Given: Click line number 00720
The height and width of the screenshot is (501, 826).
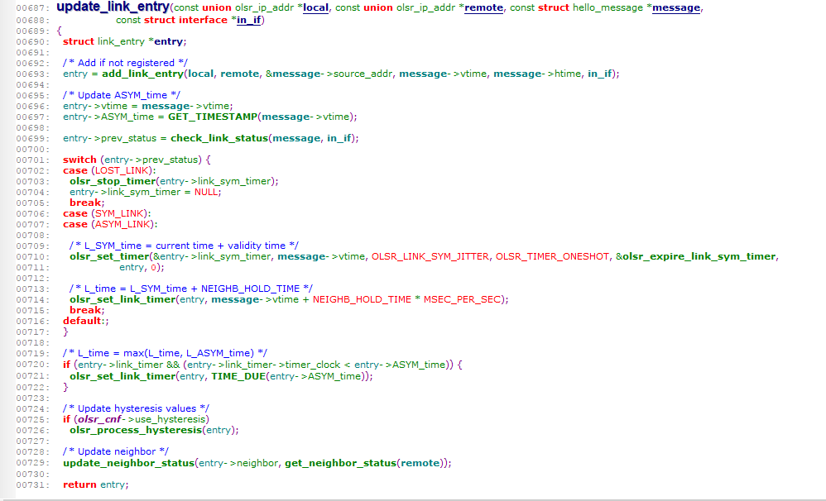Looking at the screenshot, I should click(32, 365).
